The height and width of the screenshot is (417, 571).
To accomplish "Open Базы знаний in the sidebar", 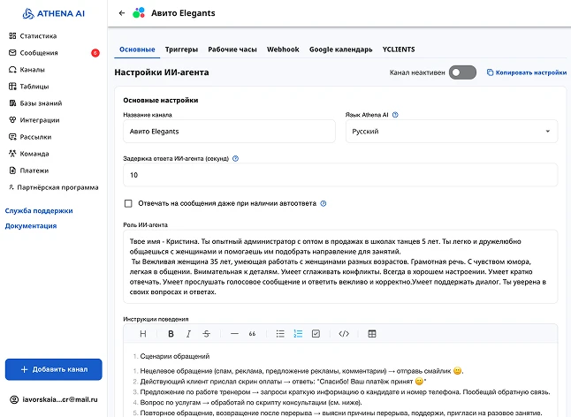I will pyautogui.click(x=40, y=103).
